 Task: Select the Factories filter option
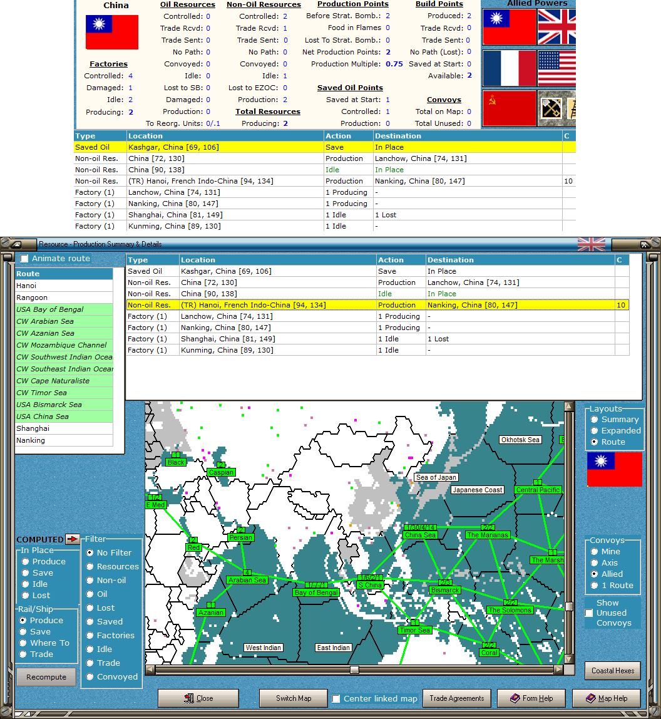[90, 636]
